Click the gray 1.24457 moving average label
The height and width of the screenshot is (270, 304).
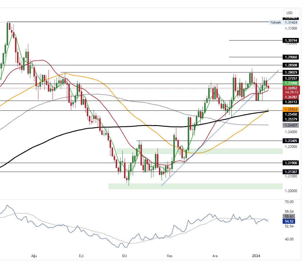291,125
